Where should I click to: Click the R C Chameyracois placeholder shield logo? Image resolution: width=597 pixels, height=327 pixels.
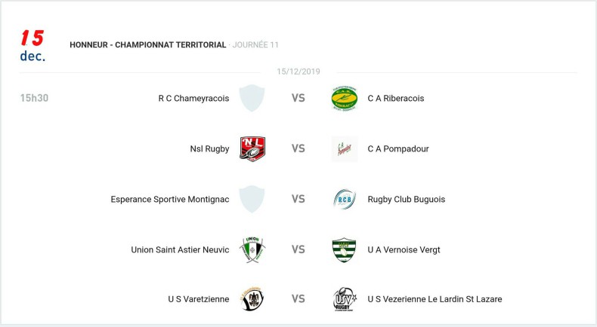tap(252, 98)
